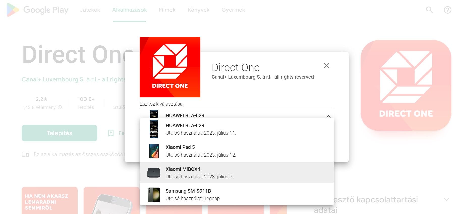Click the second phone screenshot thumbnail
This screenshot has width=455, height=214.
[112, 200]
